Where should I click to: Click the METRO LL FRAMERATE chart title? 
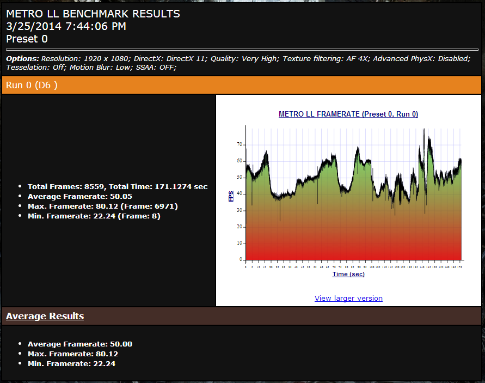pyautogui.click(x=348, y=114)
